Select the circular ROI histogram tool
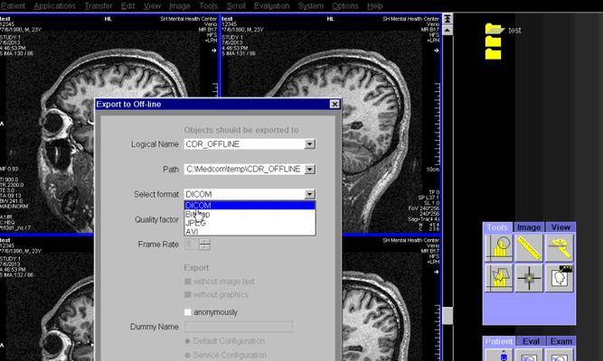 click(499, 248)
